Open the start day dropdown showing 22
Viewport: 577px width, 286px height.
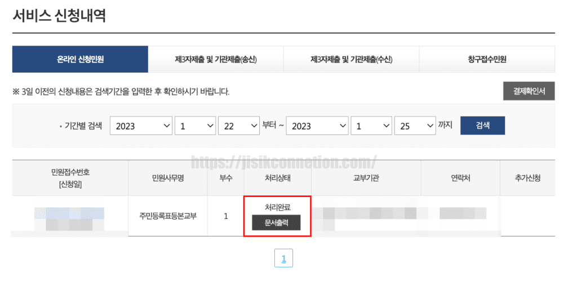[x=239, y=126]
